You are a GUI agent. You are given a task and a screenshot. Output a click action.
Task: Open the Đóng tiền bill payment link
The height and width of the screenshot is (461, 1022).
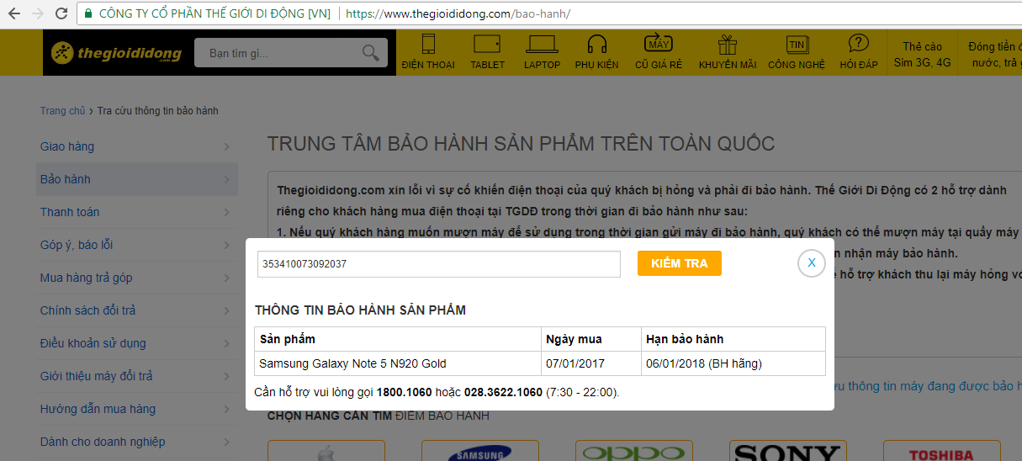pyautogui.click(x=994, y=54)
